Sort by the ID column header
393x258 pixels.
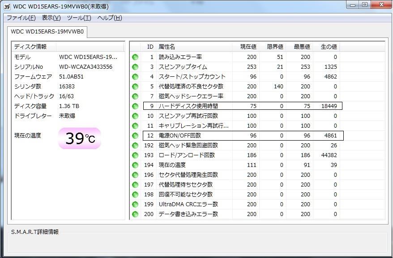click(148, 47)
